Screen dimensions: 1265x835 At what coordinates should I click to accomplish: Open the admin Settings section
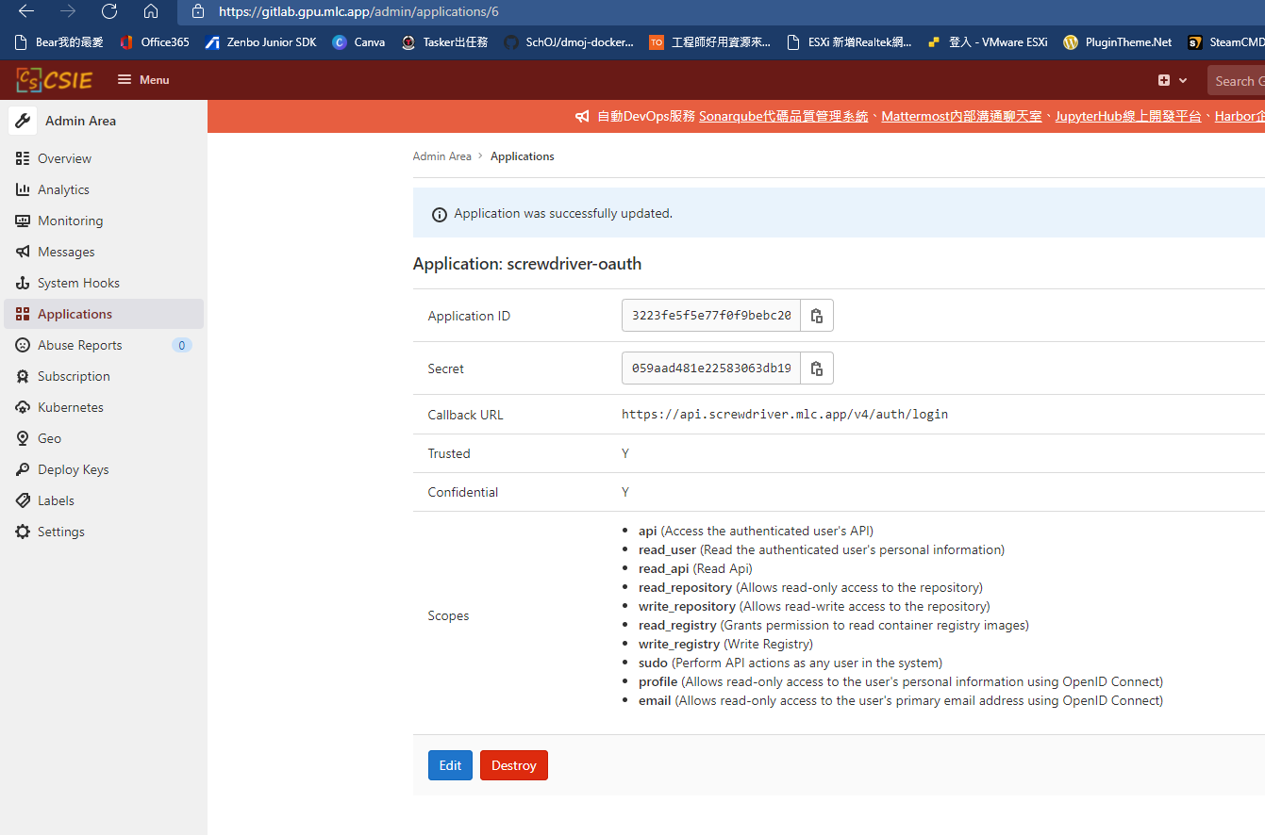[59, 531]
